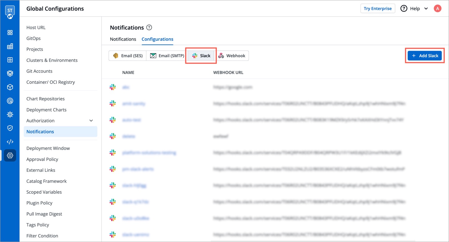Open the security shield icon in sidebar
The width and height of the screenshot is (449, 242).
pos(10,128)
